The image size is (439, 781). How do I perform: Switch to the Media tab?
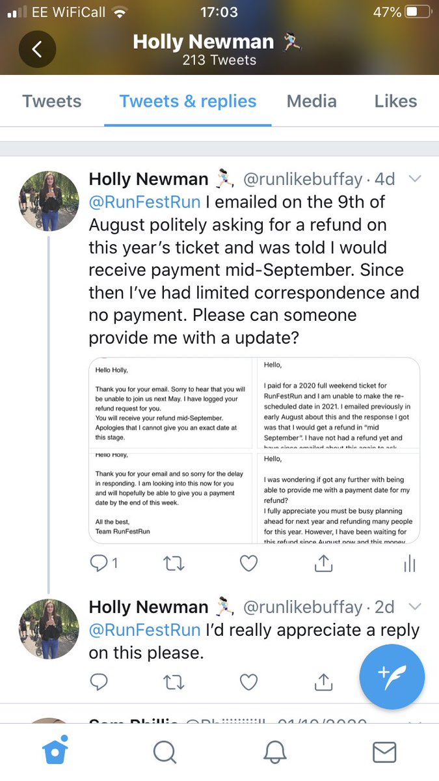(x=312, y=102)
